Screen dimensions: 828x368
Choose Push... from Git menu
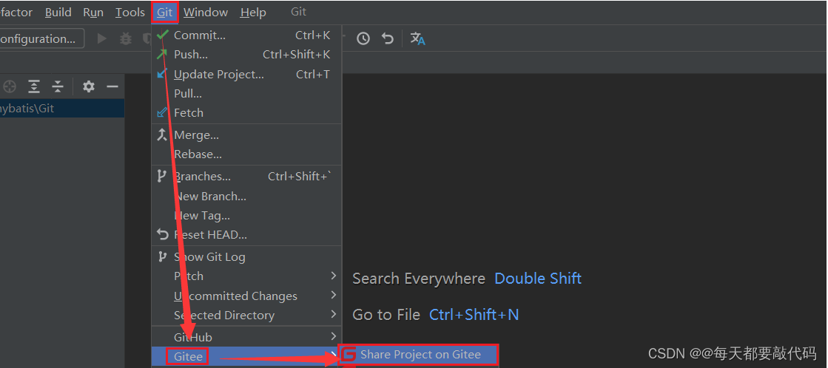[246, 54]
